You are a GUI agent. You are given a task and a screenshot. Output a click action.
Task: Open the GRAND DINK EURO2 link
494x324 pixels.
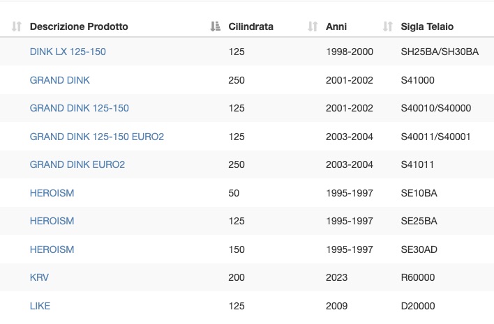[77, 164]
